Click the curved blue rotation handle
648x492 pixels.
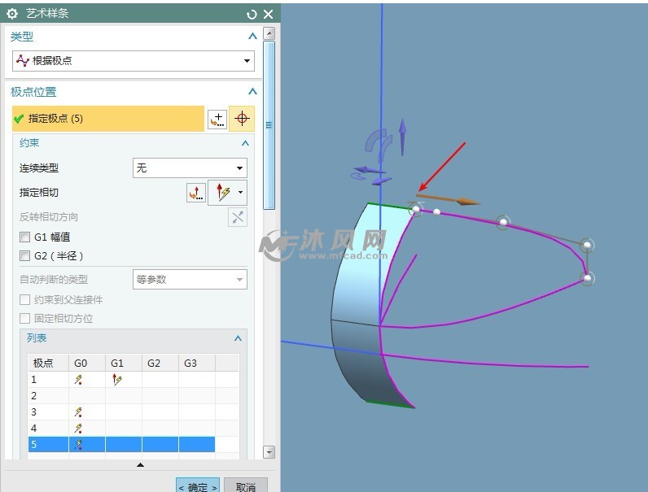click(x=379, y=146)
